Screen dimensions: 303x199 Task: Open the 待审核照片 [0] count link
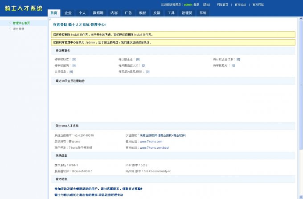233,65
